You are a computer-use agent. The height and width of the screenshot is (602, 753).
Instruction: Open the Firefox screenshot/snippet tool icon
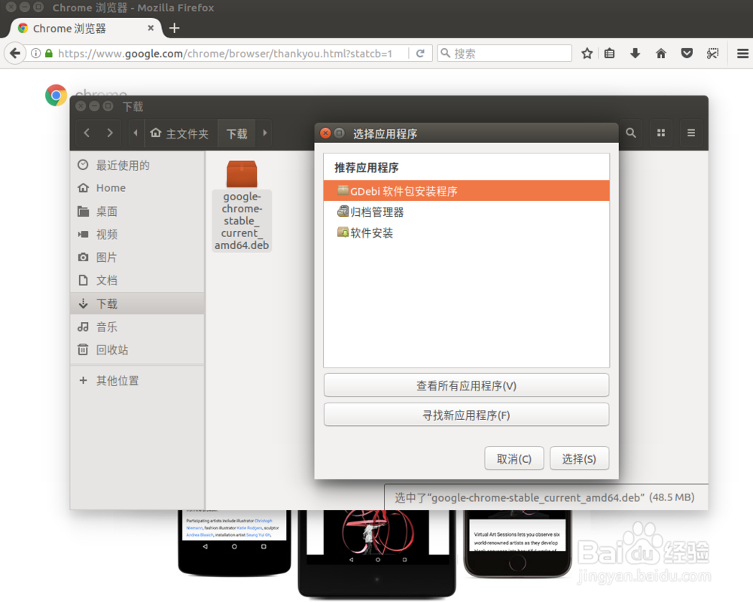pos(713,53)
